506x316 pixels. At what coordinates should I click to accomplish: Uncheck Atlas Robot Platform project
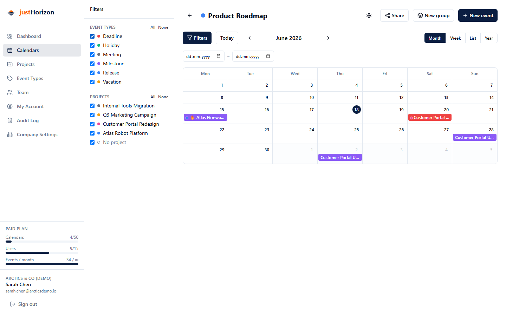click(92, 133)
